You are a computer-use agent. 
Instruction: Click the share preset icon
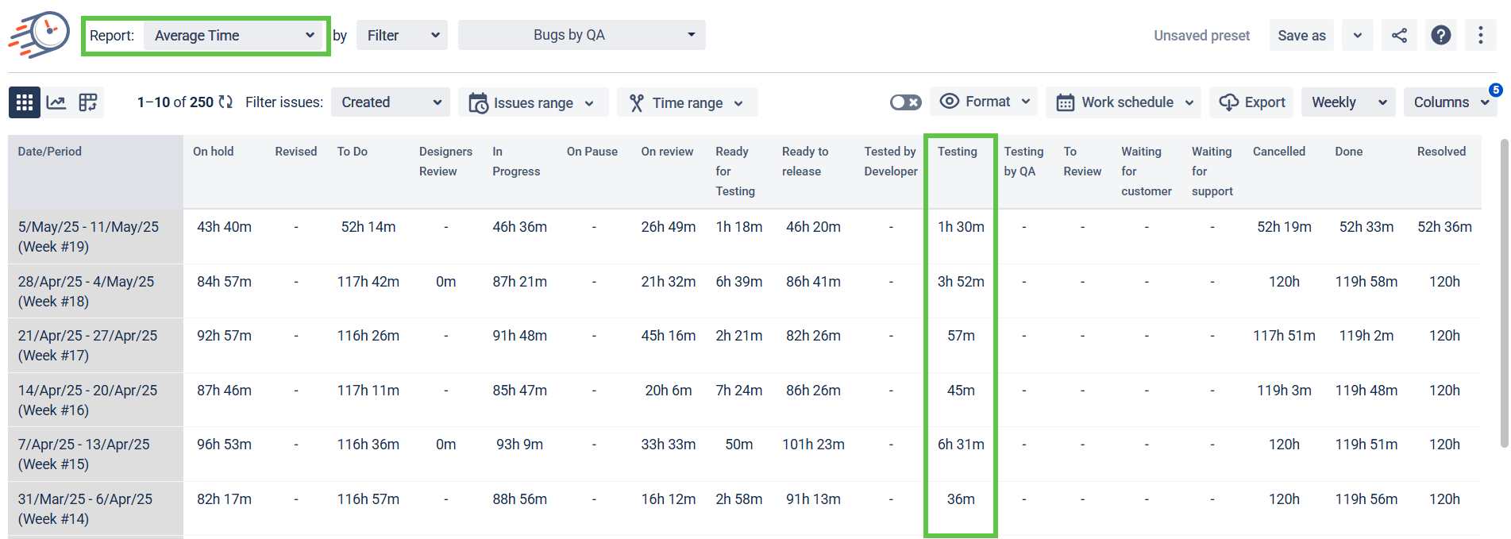pos(1400,35)
